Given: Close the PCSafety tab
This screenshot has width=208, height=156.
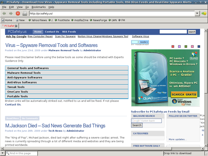Looking at the screenshot, I should click(16, 26).
